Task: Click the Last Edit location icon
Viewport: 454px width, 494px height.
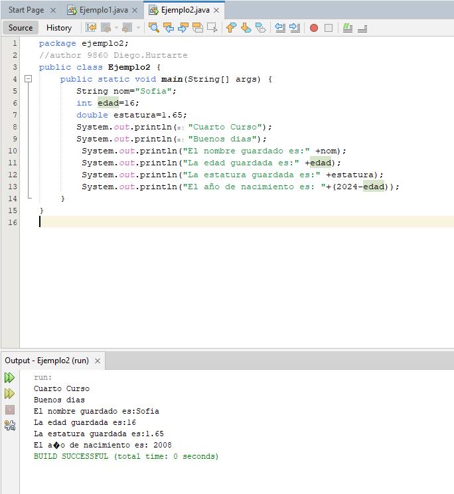Action: pyautogui.click(x=91, y=28)
